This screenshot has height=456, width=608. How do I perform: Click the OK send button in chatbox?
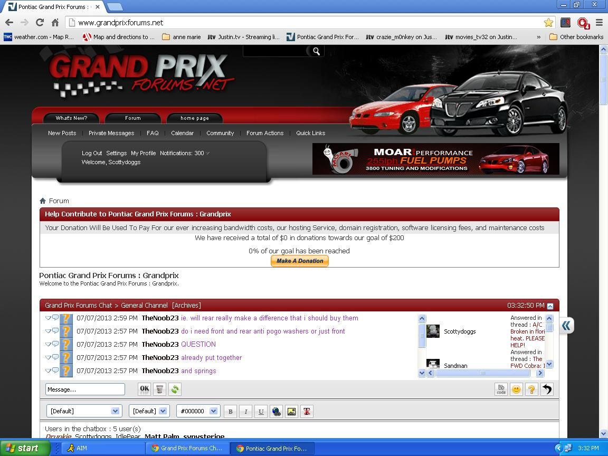click(x=144, y=389)
